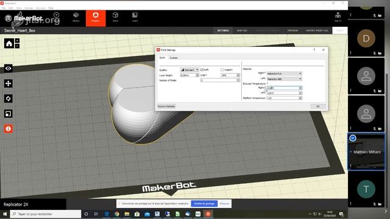Switch to the Quick tab
The height and width of the screenshot is (219, 390).
[162, 58]
